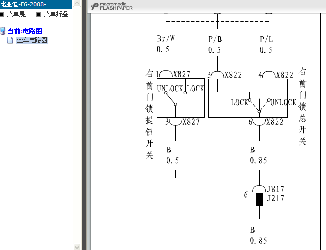The image size is (326, 250).
Task: Click the UNLOCK text in left switch box
Action: (170, 89)
